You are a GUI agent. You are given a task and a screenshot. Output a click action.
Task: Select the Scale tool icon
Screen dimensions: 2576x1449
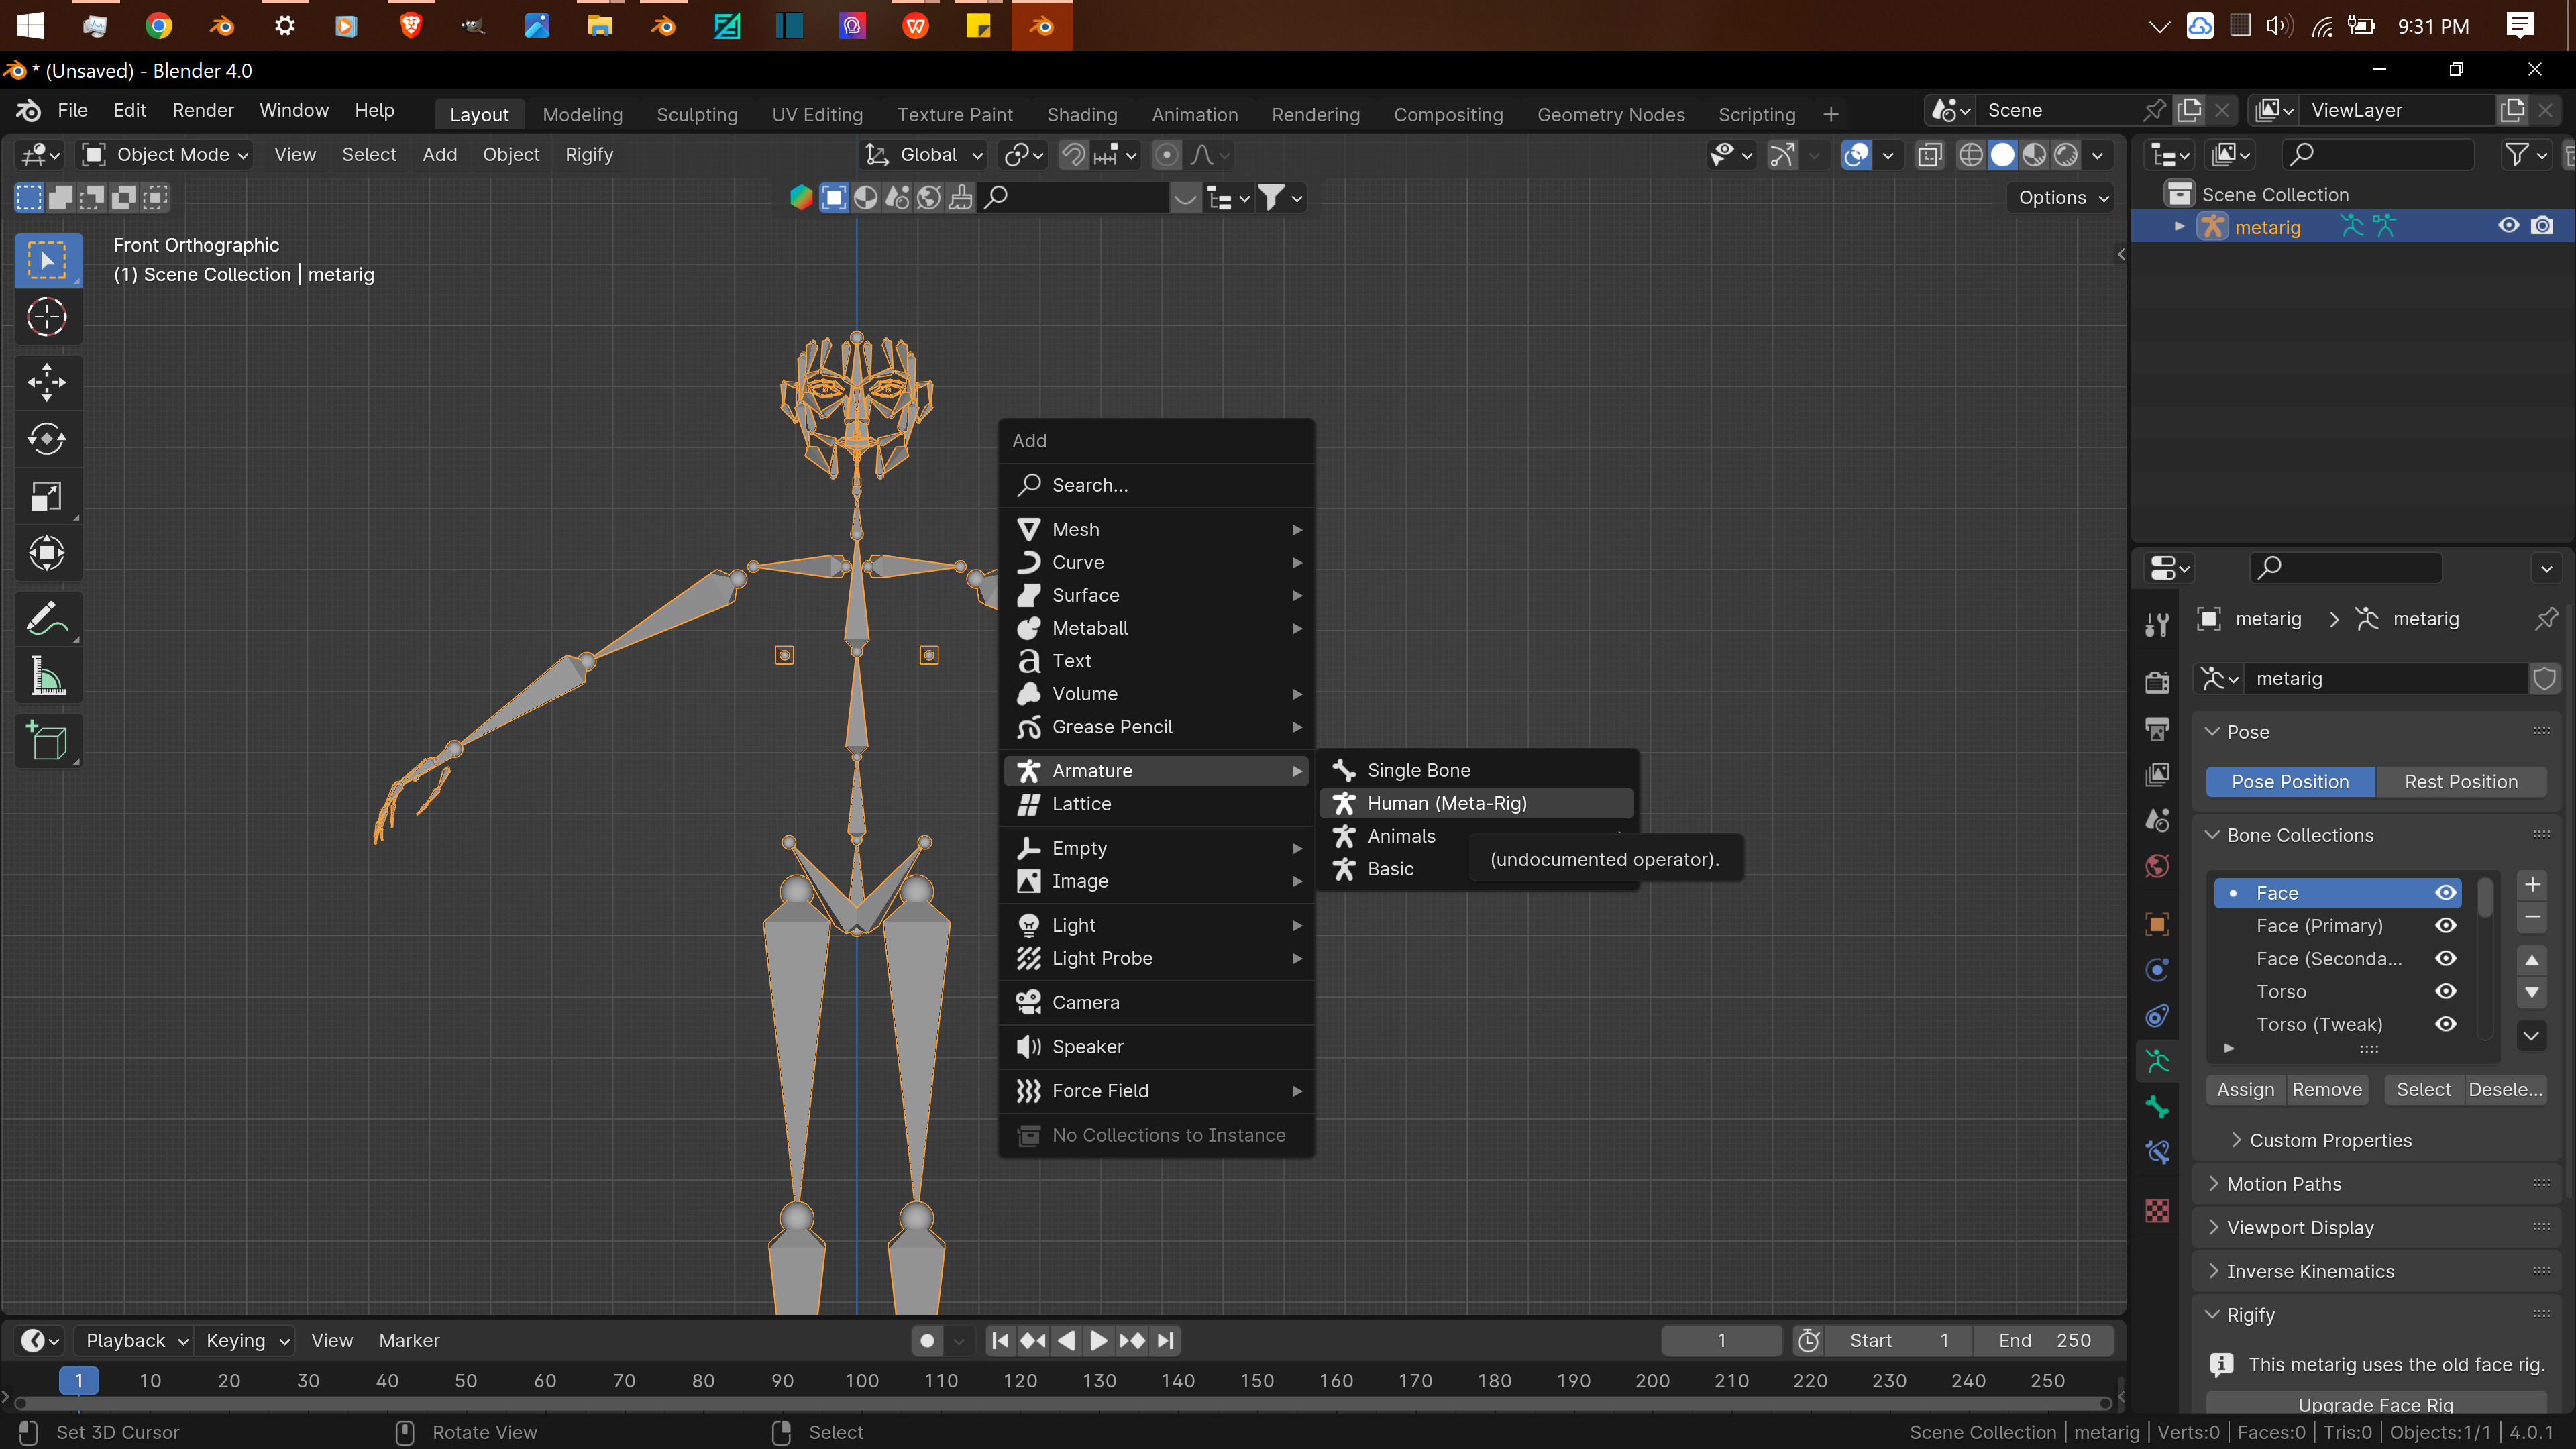tap(46, 494)
